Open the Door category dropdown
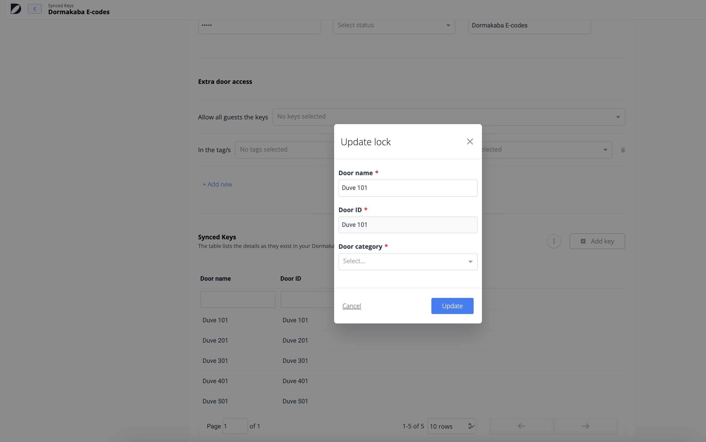Screen dimensions: 706x442 407,262
